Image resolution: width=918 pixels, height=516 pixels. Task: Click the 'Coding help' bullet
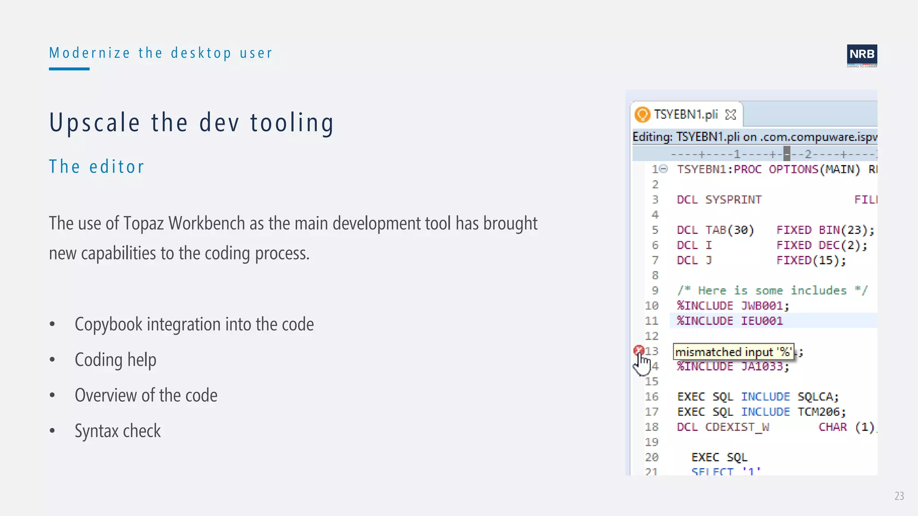point(115,360)
